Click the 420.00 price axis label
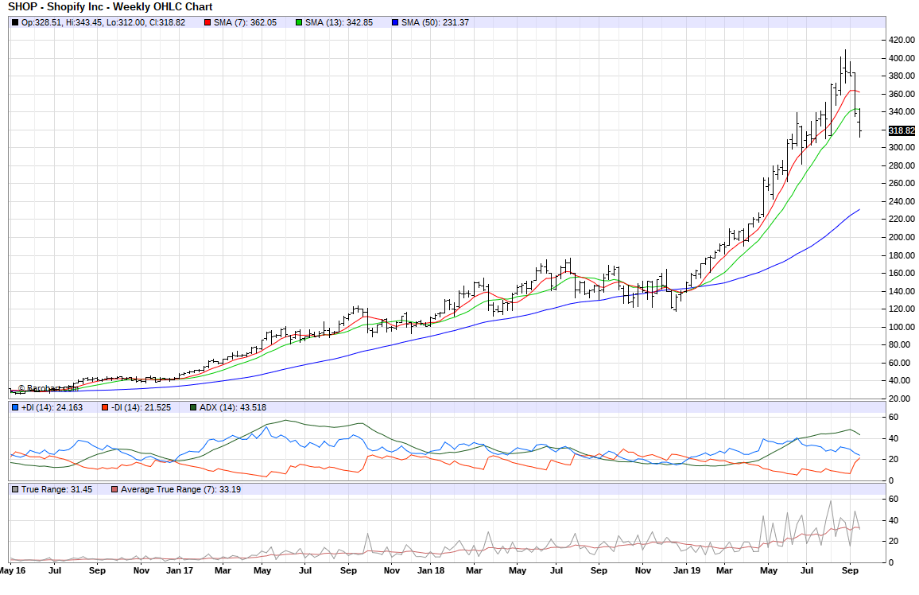Viewport: 919px width, 595px height. click(x=901, y=40)
